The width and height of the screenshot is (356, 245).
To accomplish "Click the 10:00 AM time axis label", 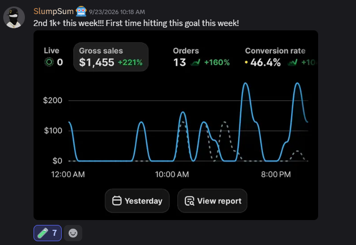I will click(x=172, y=175).
